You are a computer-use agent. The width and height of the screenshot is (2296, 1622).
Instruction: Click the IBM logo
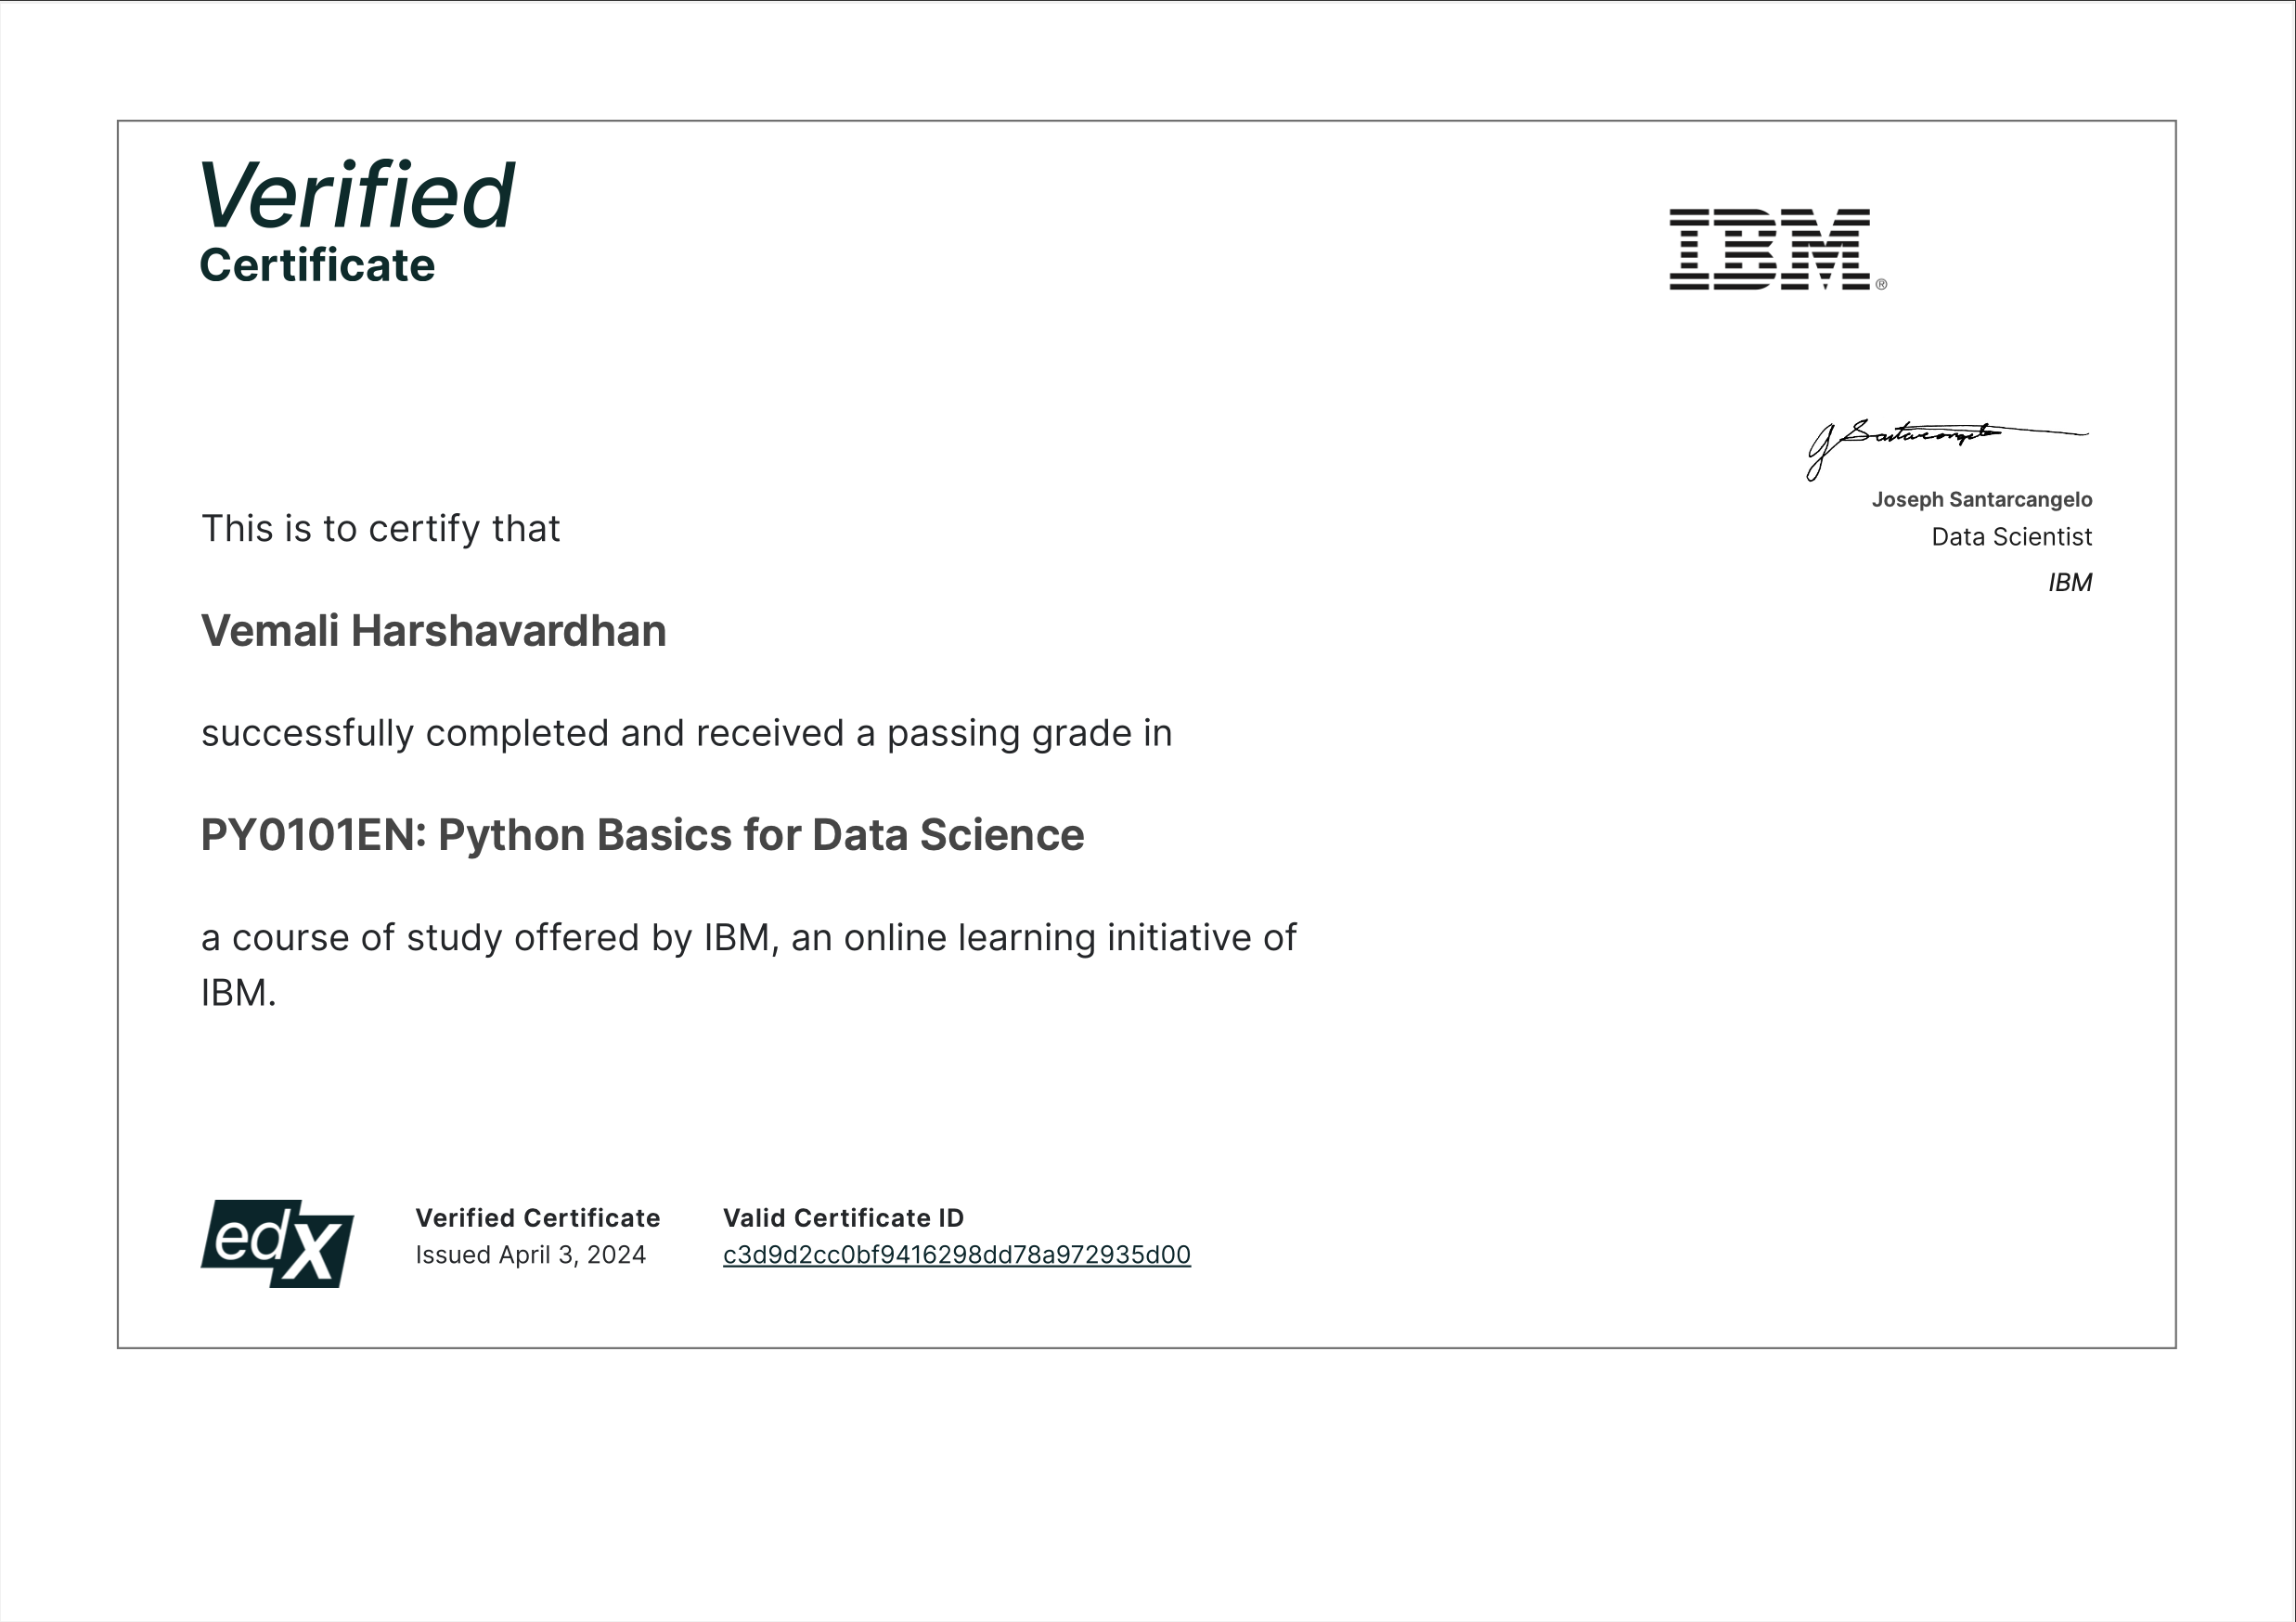click(x=1777, y=250)
